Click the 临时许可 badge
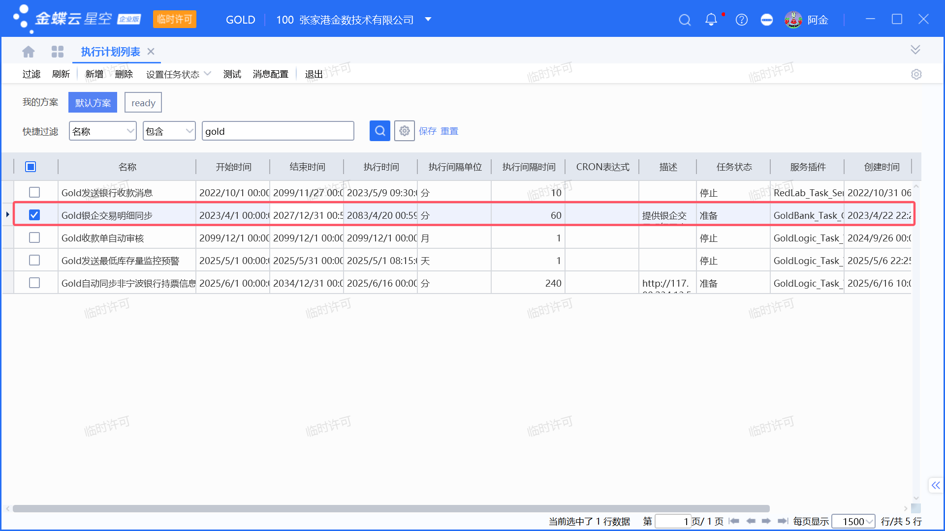 point(175,19)
